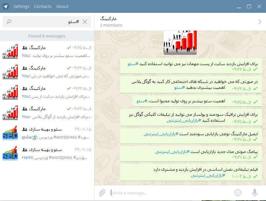Click the Telegram paper-plane logo icon
Image resolution: width=266 pixels, height=201 pixels.
point(6,6)
